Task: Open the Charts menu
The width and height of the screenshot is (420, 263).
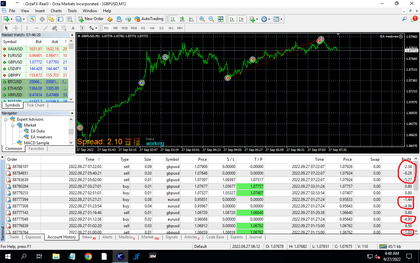Action: tap(56, 11)
